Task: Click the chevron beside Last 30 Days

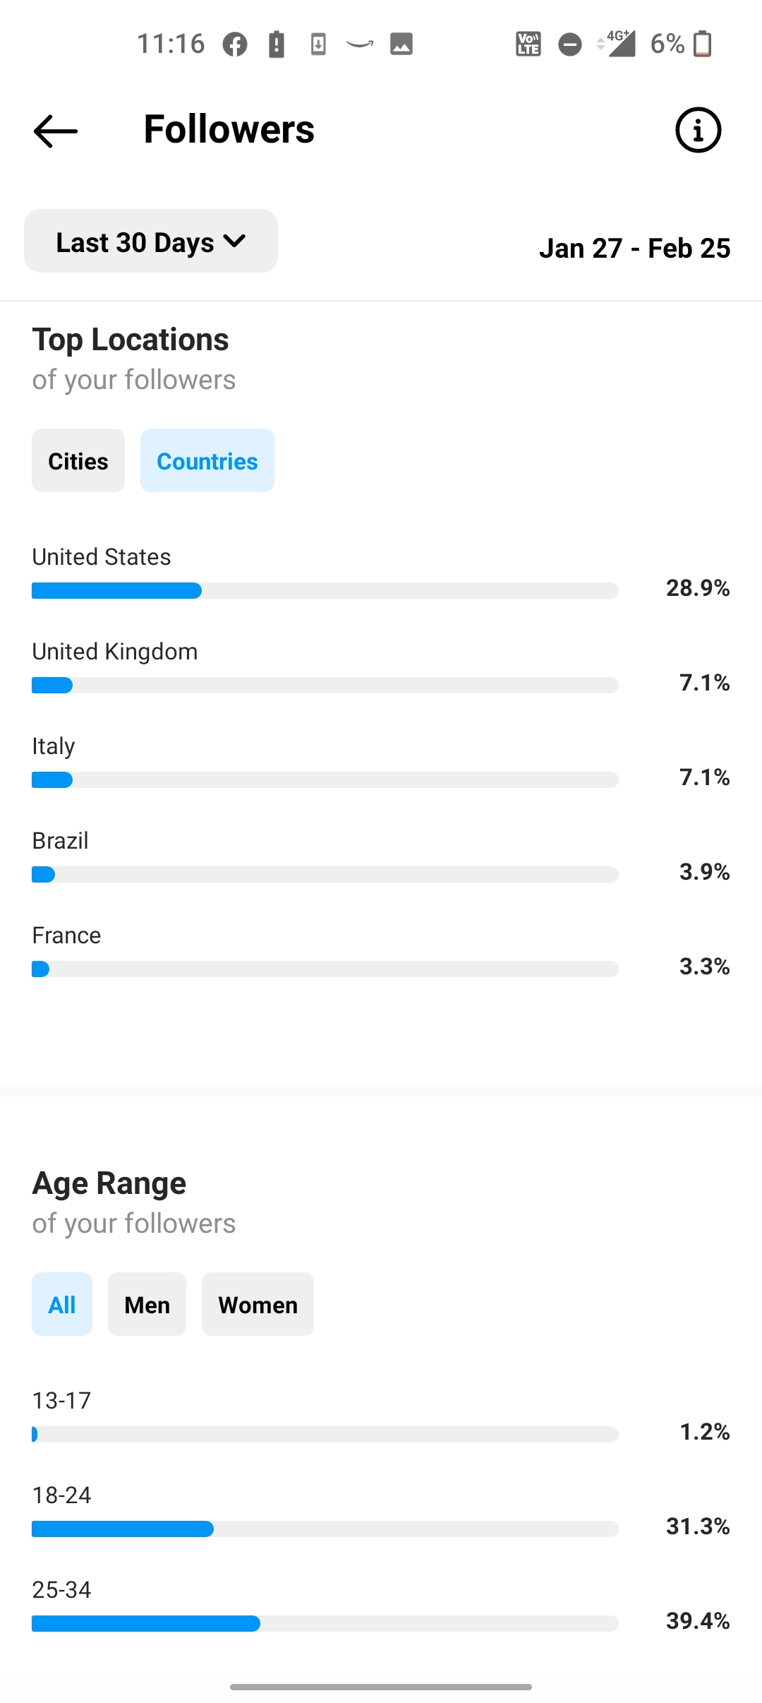Action: point(234,241)
